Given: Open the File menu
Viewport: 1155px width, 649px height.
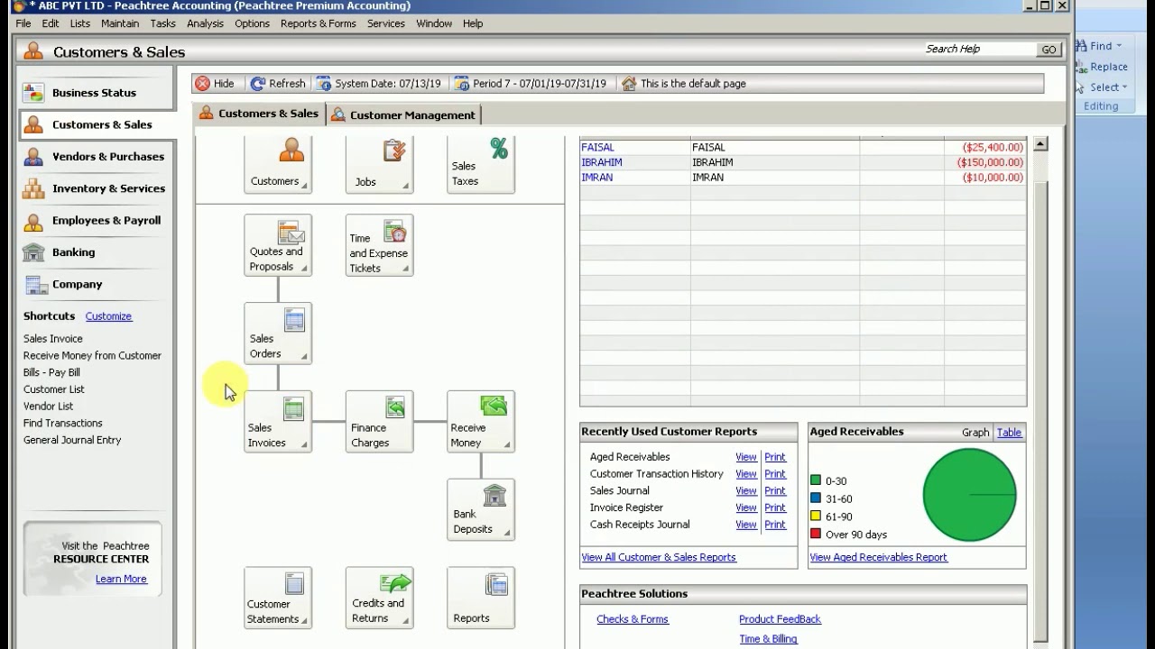Looking at the screenshot, I should click(23, 23).
